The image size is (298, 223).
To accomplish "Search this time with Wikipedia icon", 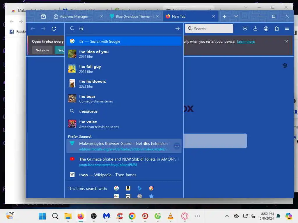I will [128, 196].
